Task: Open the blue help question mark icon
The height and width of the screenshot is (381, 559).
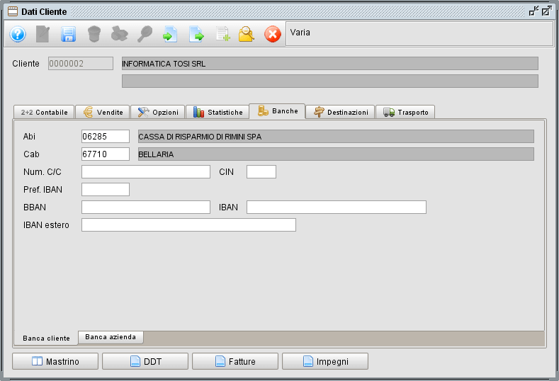Action: (x=18, y=34)
